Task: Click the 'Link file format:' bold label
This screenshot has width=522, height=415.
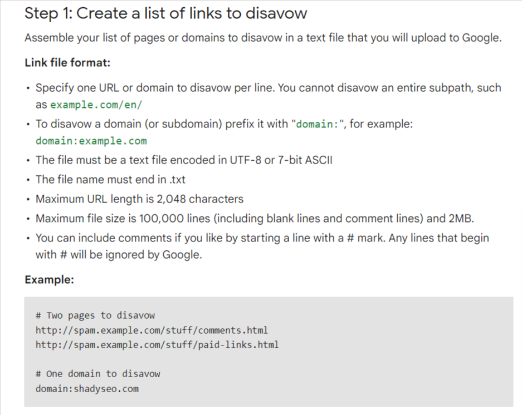Action: (x=67, y=62)
